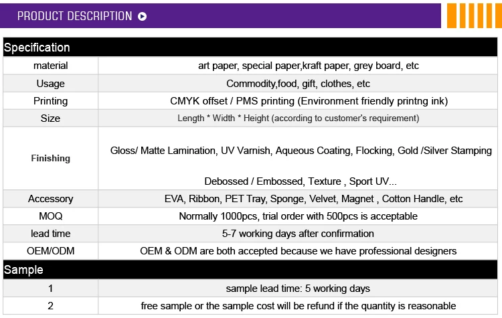Select the 5-7 working days lead time text
Viewport: 502px width, 318px height.
point(298,234)
